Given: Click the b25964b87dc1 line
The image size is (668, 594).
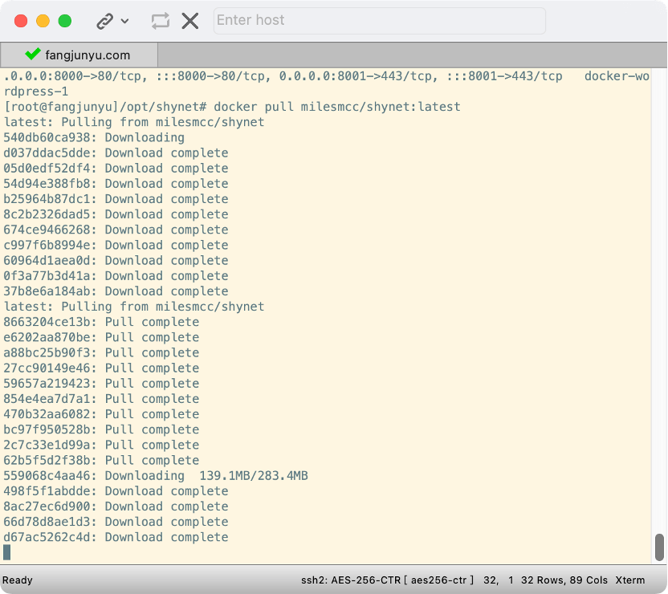Looking at the screenshot, I should 116,199.
